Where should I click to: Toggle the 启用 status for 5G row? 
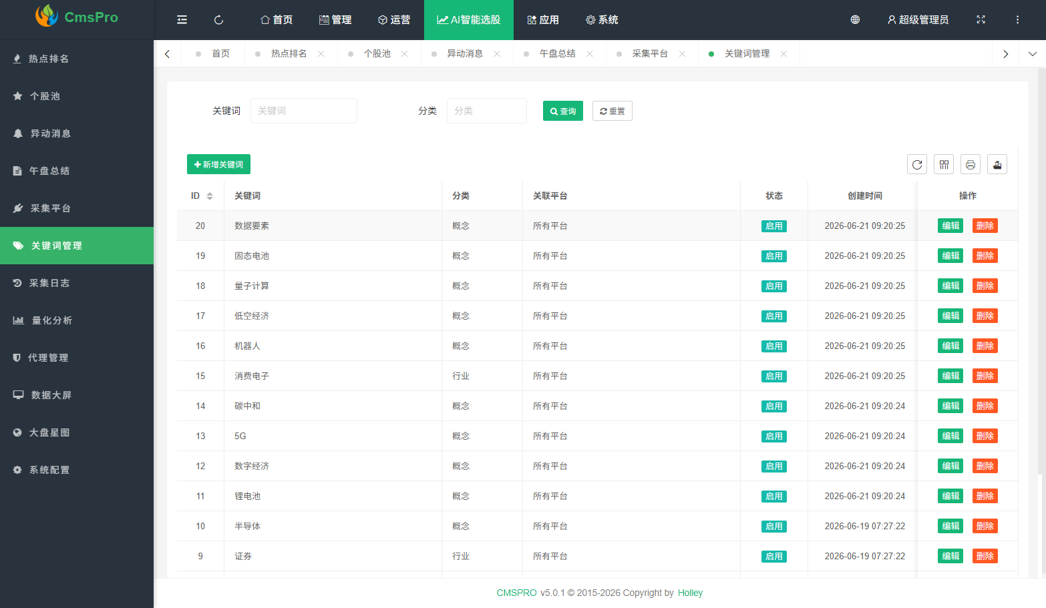coord(774,436)
